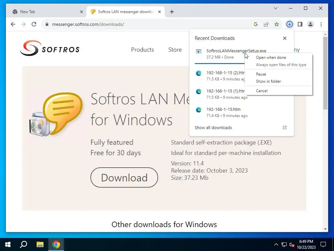
Task: Click the forward navigation arrow
Action: (x=23, y=24)
